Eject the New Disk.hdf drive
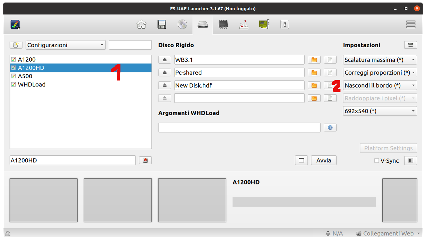426x241 pixels. pyautogui.click(x=164, y=86)
